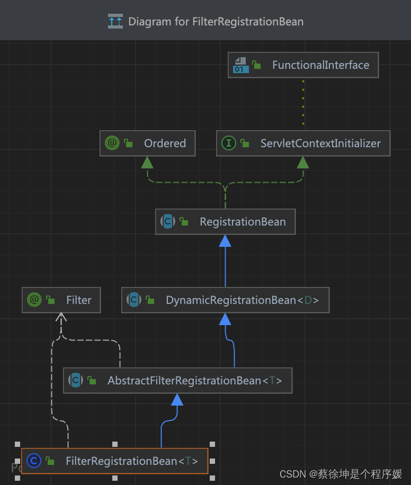Screen dimensions: 411x485
Task: Select the Ordered node
Action: (x=165, y=143)
